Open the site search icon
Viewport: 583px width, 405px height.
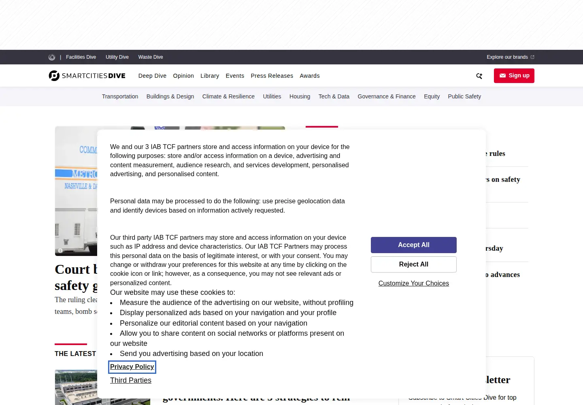(x=479, y=76)
